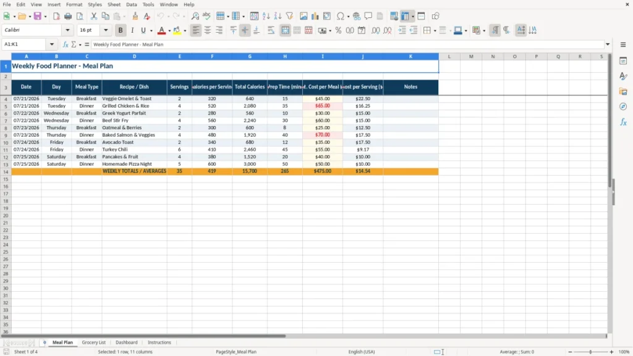The height and width of the screenshot is (356, 633).
Task: Insert a hyperlink using the globe-link icon
Action: click(x=357, y=16)
